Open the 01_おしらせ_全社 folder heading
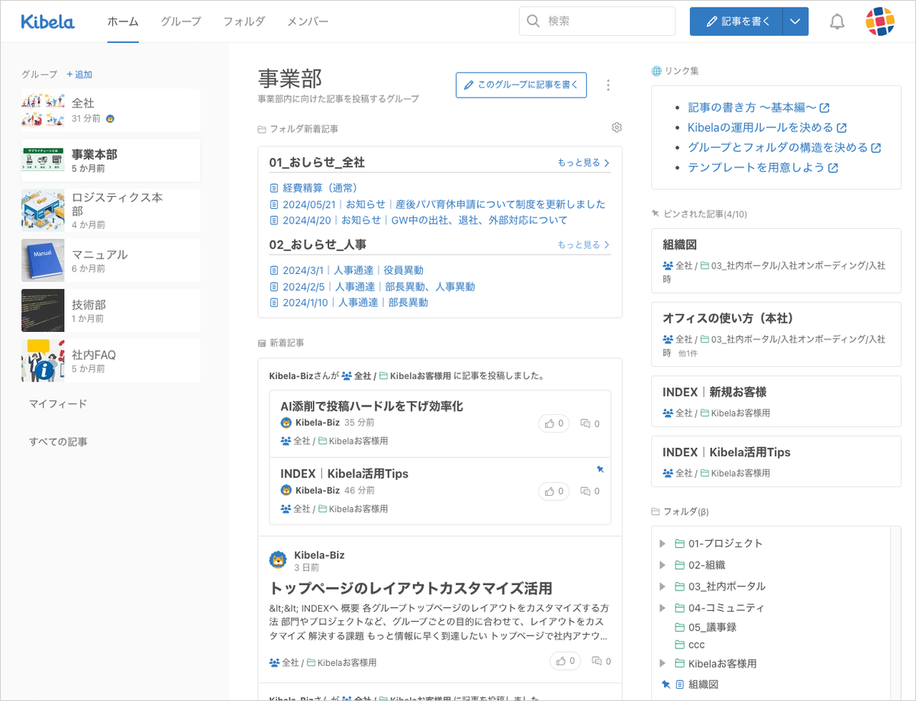 pyautogui.click(x=317, y=162)
